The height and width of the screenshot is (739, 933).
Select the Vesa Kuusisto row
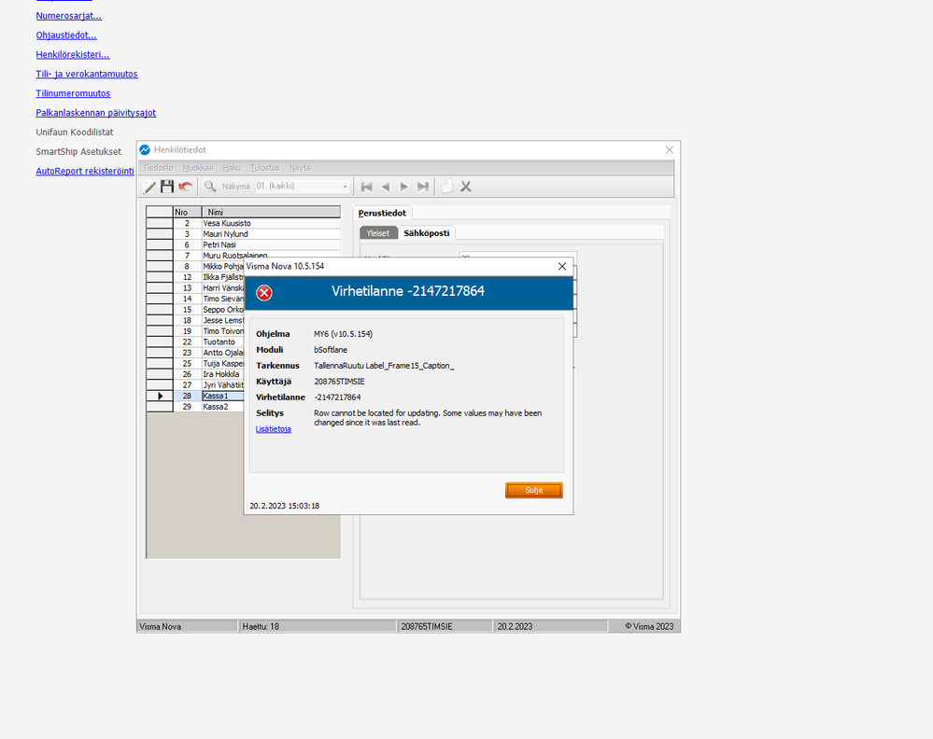coord(244,223)
